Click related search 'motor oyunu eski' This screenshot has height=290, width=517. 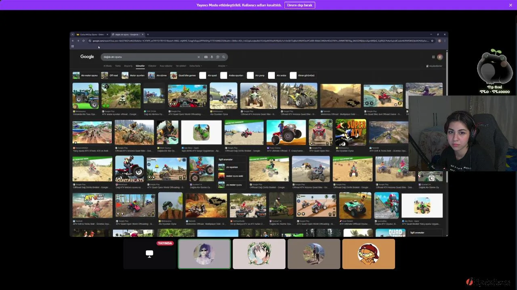232,176
